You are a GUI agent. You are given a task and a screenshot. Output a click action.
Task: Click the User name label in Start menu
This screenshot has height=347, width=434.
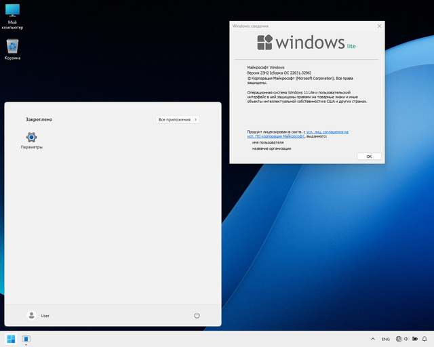45,316
